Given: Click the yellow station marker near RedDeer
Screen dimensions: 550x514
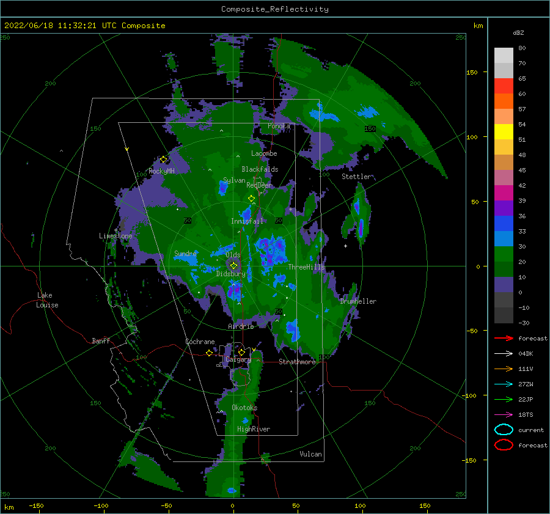Looking at the screenshot, I should pos(252,199).
